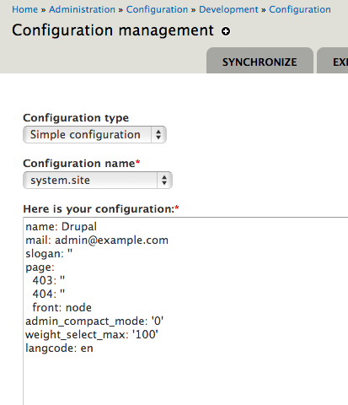This screenshot has width=348, height=405.
Task: Go to the Administration breadcrumb link
Action: pyautogui.click(x=82, y=9)
